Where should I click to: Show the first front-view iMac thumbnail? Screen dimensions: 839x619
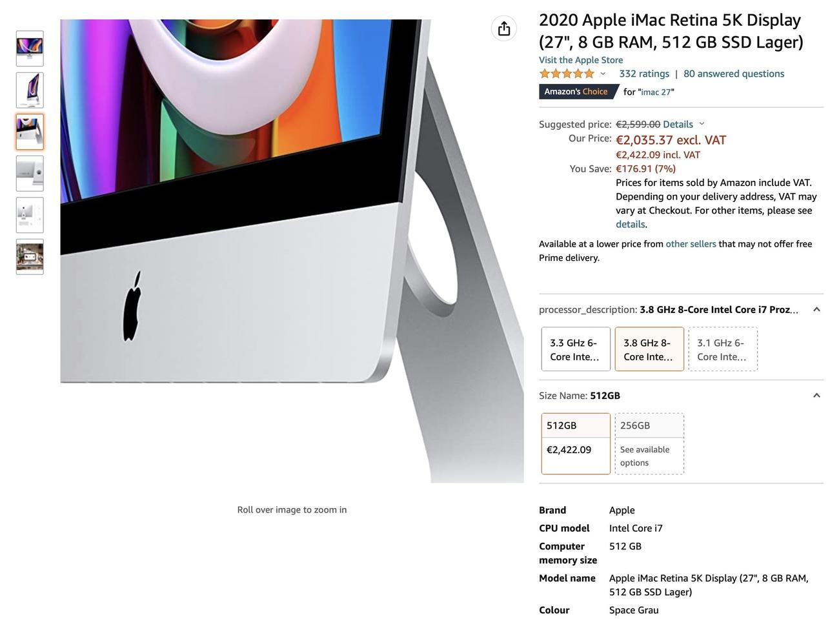point(30,48)
